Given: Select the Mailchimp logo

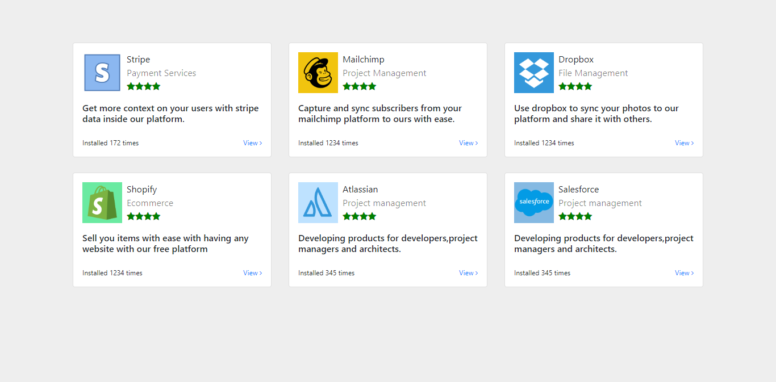Looking at the screenshot, I should coord(318,73).
